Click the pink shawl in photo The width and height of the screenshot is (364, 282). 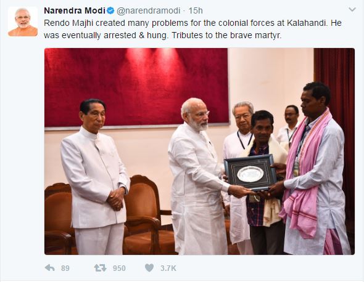(x=304, y=176)
